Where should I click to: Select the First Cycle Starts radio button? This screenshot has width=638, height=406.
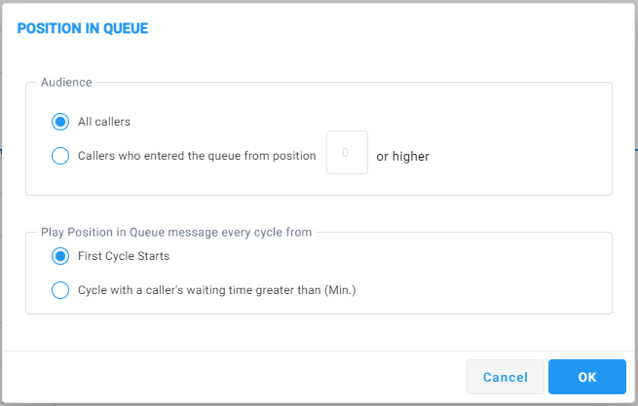point(60,256)
